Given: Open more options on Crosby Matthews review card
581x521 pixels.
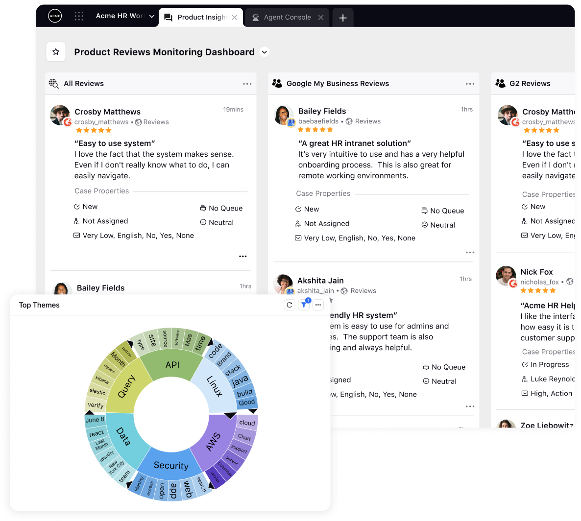Looking at the screenshot, I should [242, 256].
